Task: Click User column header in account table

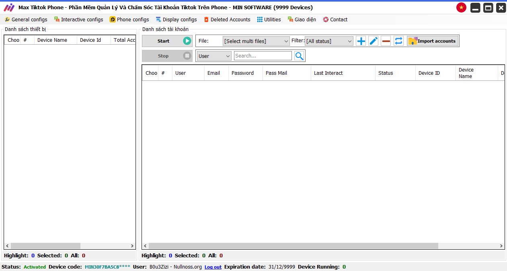Action: (x=189, y=73)
